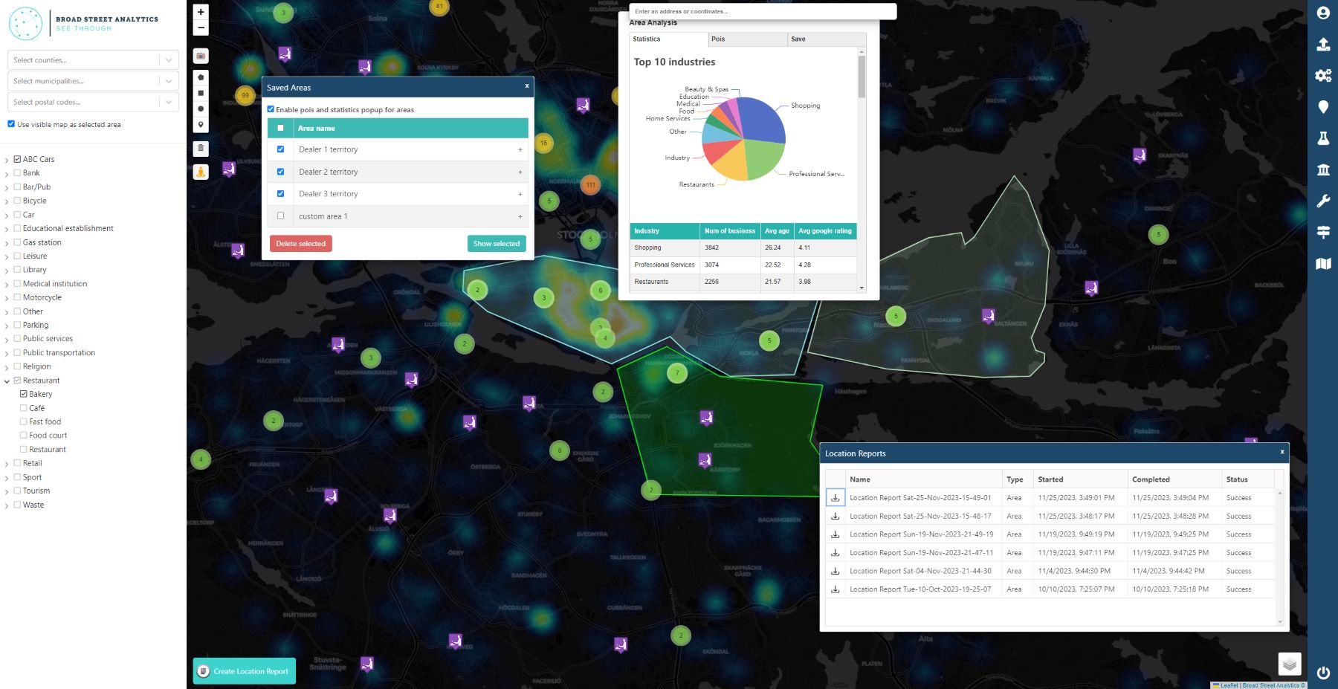Screen dimensions: 1338x689
Task: Select the draw polygon tool
Action: coord(201,77)
